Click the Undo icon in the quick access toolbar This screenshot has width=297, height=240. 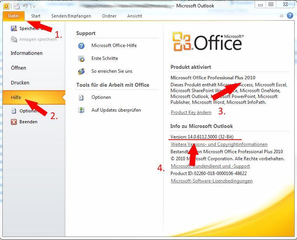coord(25,6)
